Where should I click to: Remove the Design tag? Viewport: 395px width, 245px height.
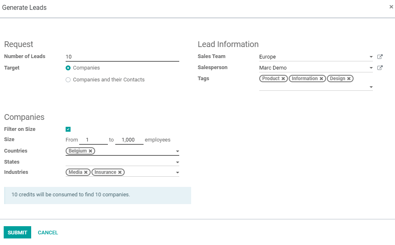349,79
